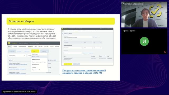169x95 pixels.
Task: Choose Списание in Создать menu
Action: 34,67
